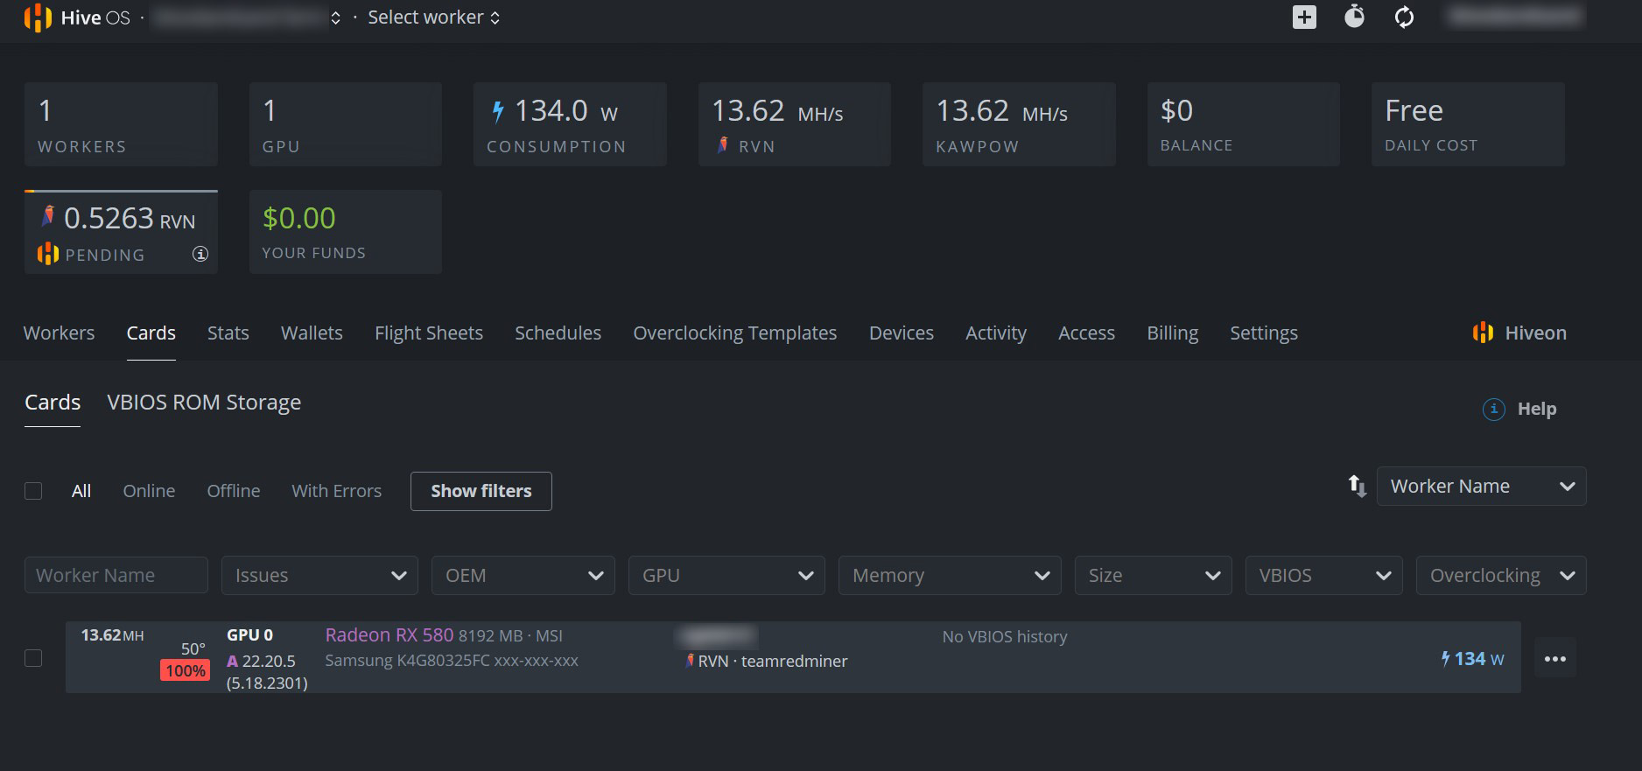Click the Balance $0 tile

[1244, 124]
